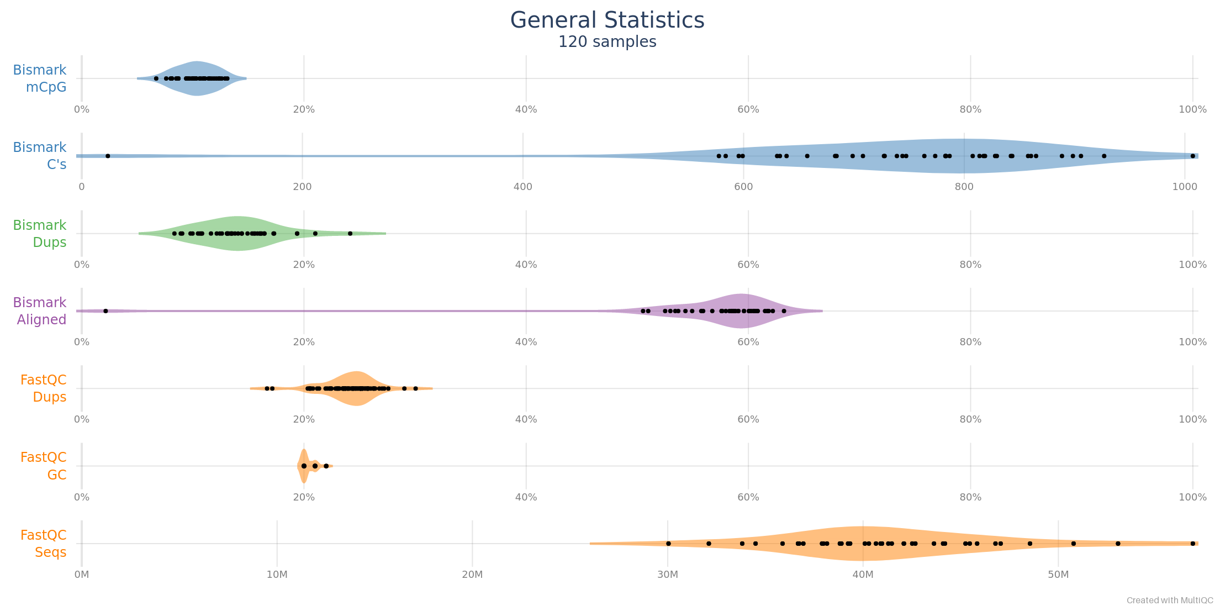Select the Bismark mCpG row label
1215x611 pixels.
(x=40, y=78)
